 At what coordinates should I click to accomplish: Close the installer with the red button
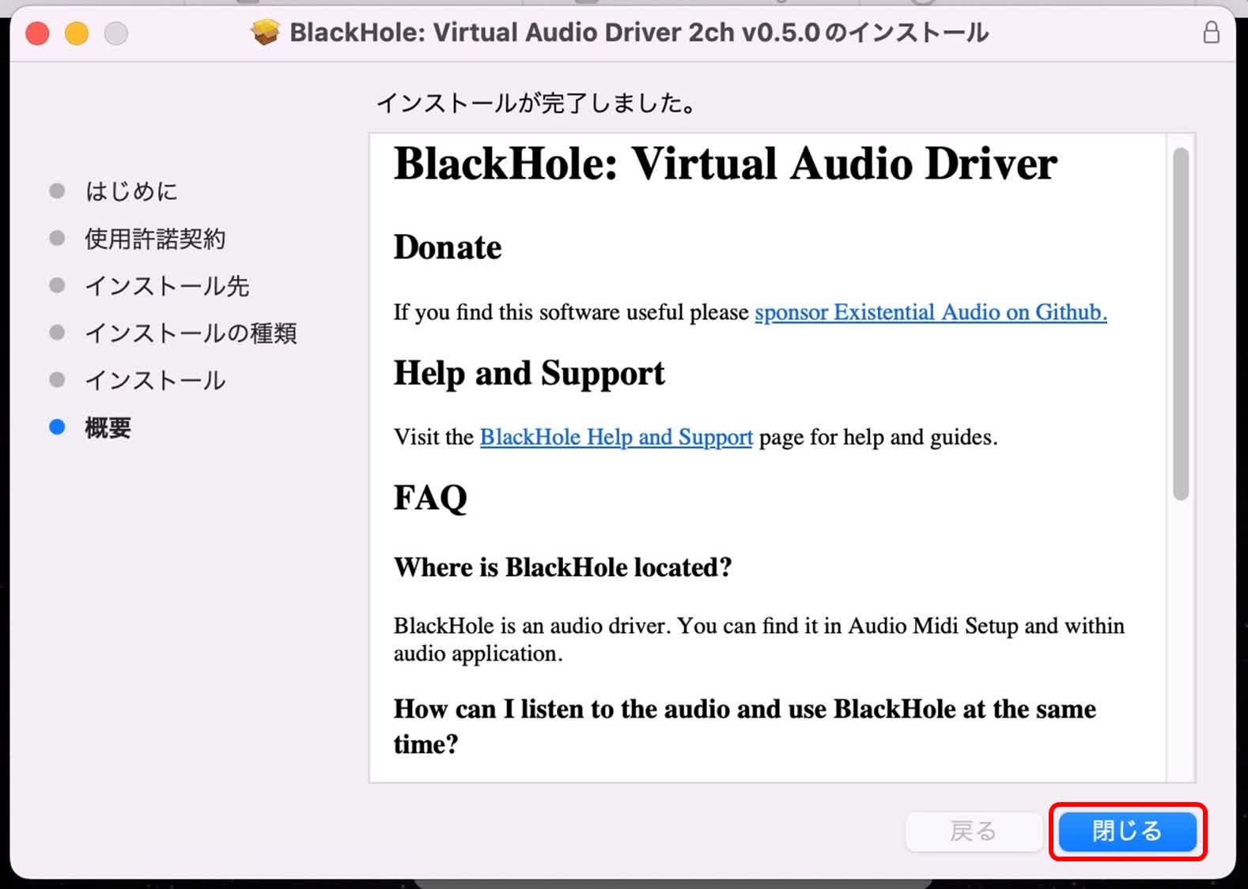37,33
